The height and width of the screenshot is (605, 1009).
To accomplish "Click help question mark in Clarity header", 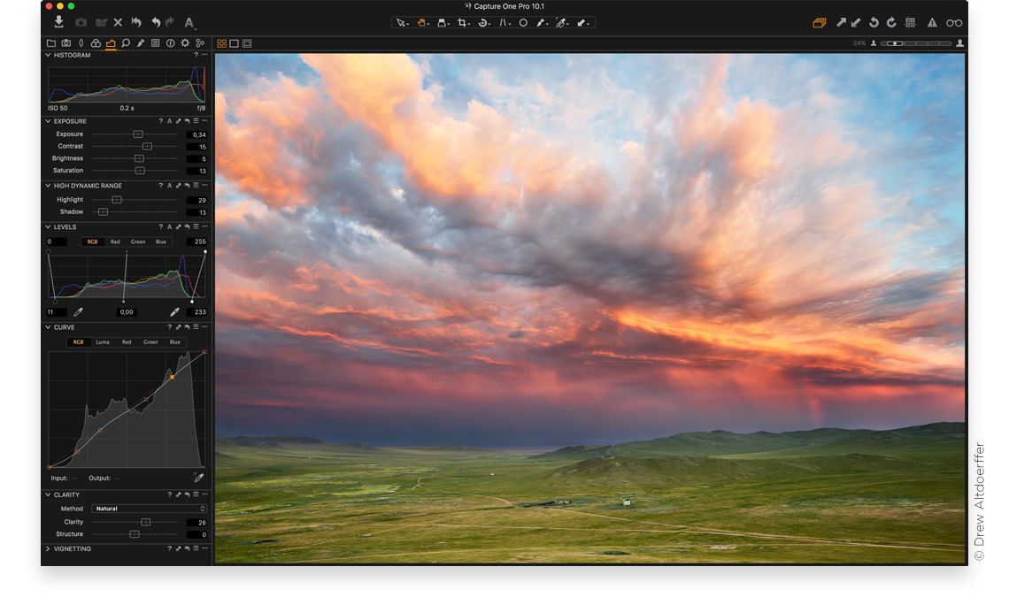I will coord(169,494).
